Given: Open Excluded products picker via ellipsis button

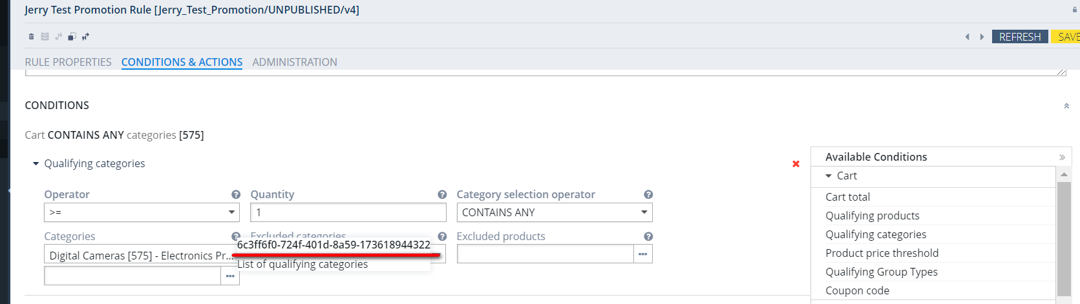Looking at the screenshot, I should (x=642, y=254).
